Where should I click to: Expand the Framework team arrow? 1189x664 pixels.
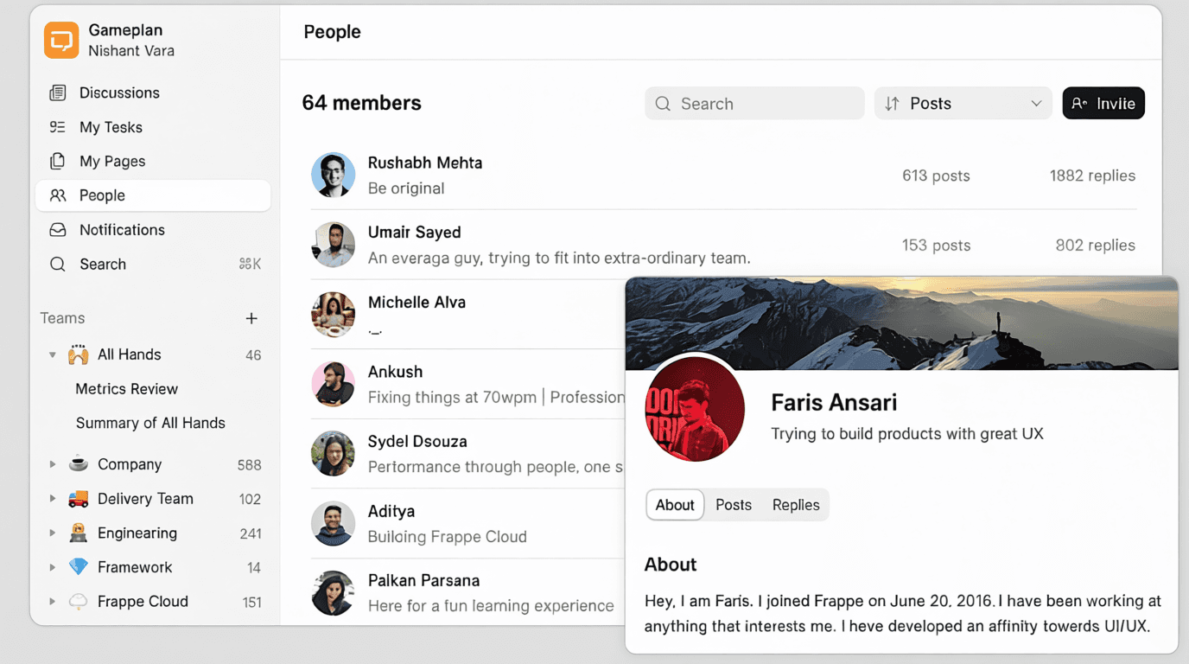(x=53, y=567)
